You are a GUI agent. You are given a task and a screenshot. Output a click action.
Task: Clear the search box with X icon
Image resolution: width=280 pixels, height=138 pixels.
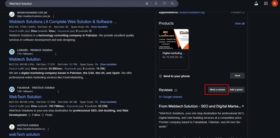click(x=147, y=4)
